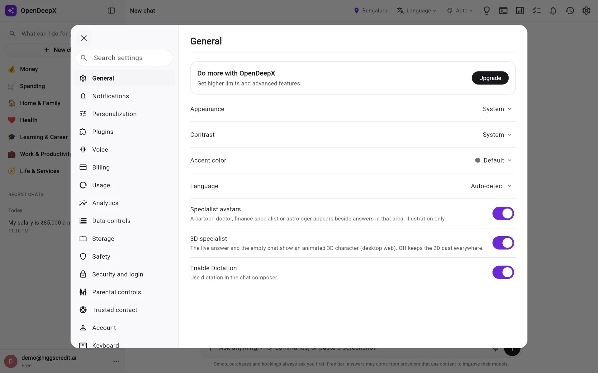
Task: Go to Personalization settings
Action: 124,114
